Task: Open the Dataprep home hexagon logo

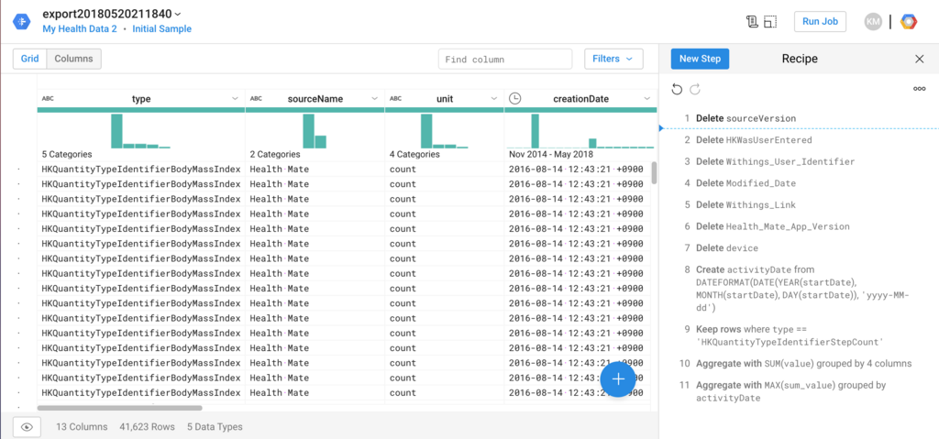Action: (x=22, y=22)
